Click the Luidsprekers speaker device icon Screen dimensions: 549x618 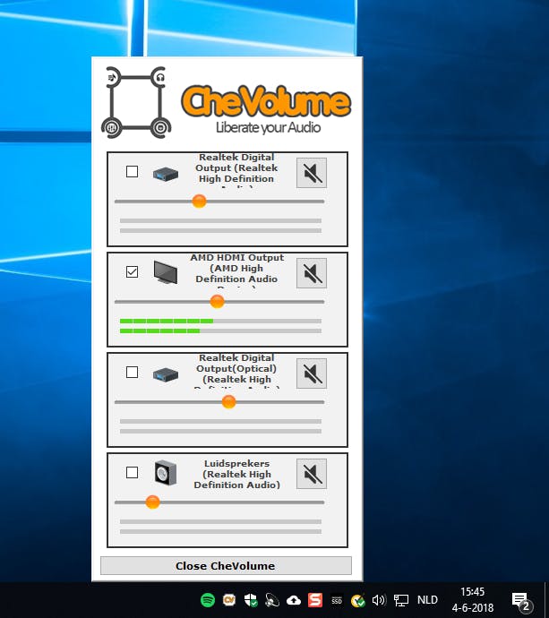[166, 473]
